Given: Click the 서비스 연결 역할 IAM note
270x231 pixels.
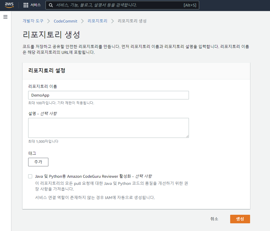Looking at the screenshot, I should click(x=95, y=197).
